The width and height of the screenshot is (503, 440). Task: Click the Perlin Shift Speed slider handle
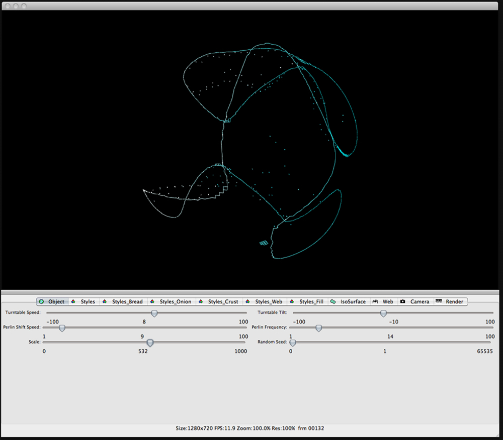pos(62,328)
